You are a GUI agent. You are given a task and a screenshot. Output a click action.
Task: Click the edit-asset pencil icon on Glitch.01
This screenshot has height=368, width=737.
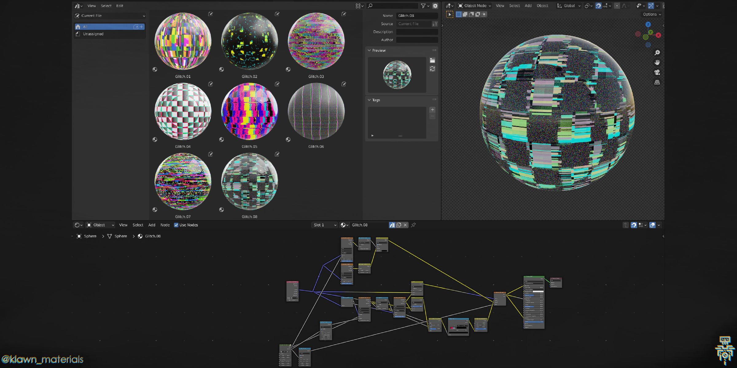pos(210,14)
